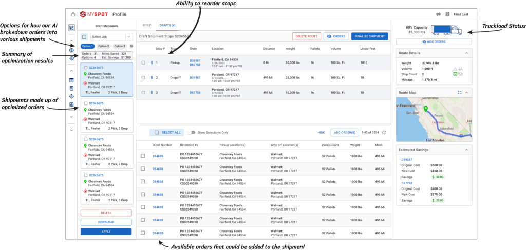Click the Route Map thumbnail
The width and height of the screenshot is (526, 252).
(x=434, y=119)
